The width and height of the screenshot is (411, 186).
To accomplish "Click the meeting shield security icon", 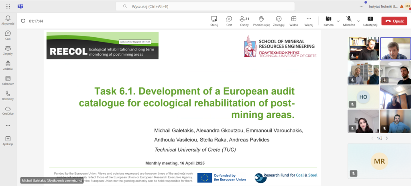I will click(23, 21).
